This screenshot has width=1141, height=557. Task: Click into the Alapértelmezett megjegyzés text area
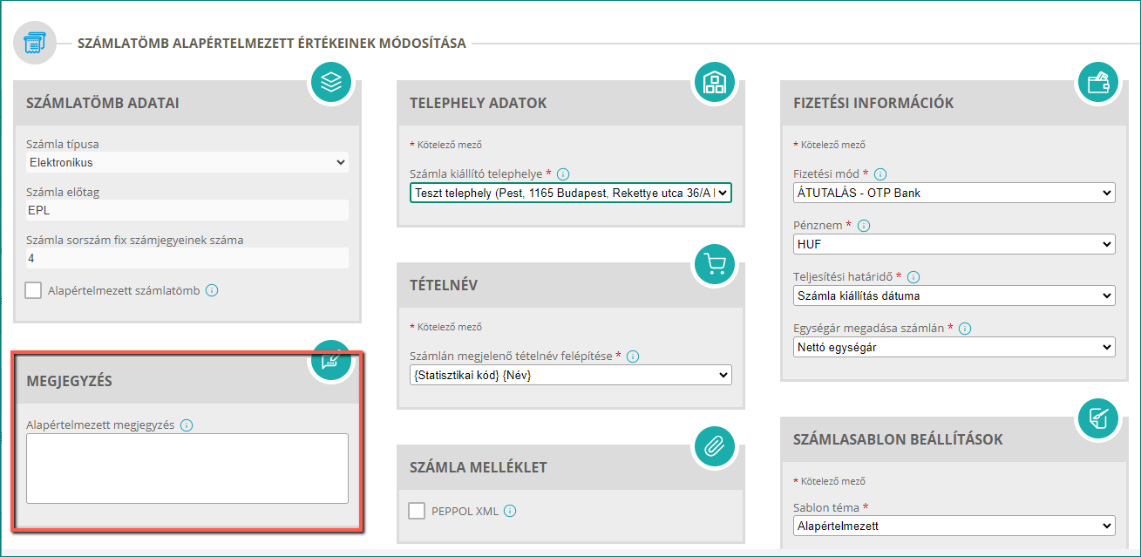(187, 468)
